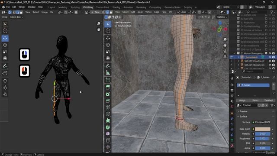The width and height of the screenshot is (277, 156).
Task: Select the Scale tool in 3D viewport toolbar
Action: [x=108, y=52]
